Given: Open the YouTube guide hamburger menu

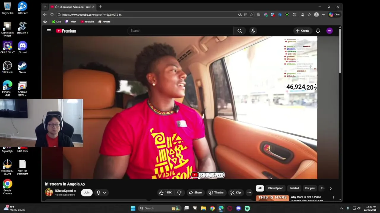Looking at the screenshot, I should 49,31.
